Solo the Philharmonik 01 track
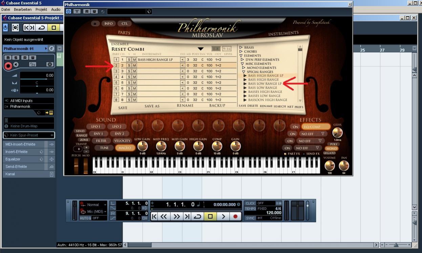422x253 pixels. click(x=16, y=57)
